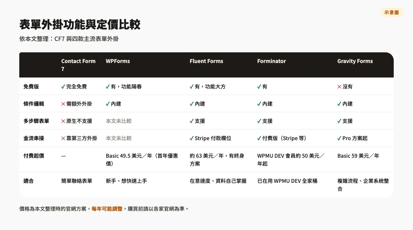Click 本文未比較 in the 多步驟表單 row

pyautogui.click(x=119, y=121)
